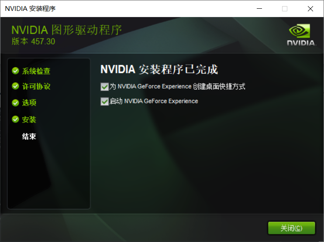Image resolution: width=324 pixels, height=242 pixels.
Task: Click the disabled maximize button
Action: (x=285, y=9)
